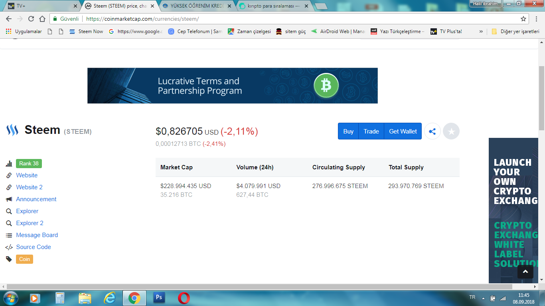Open the Yazı Türkçeleştirme bookmark
Viewport: 545px width, 306px height.
pyautogui.click(x=398, y=31)
